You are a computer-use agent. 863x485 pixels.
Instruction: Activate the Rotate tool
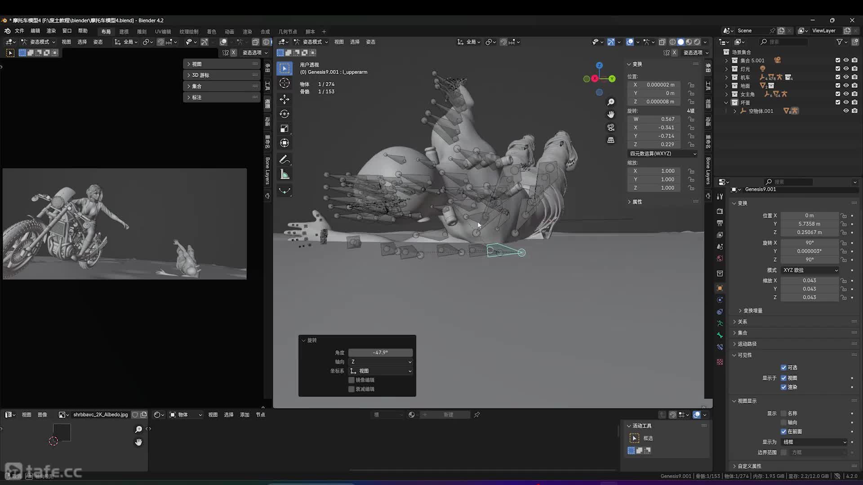tap(285, 114)
